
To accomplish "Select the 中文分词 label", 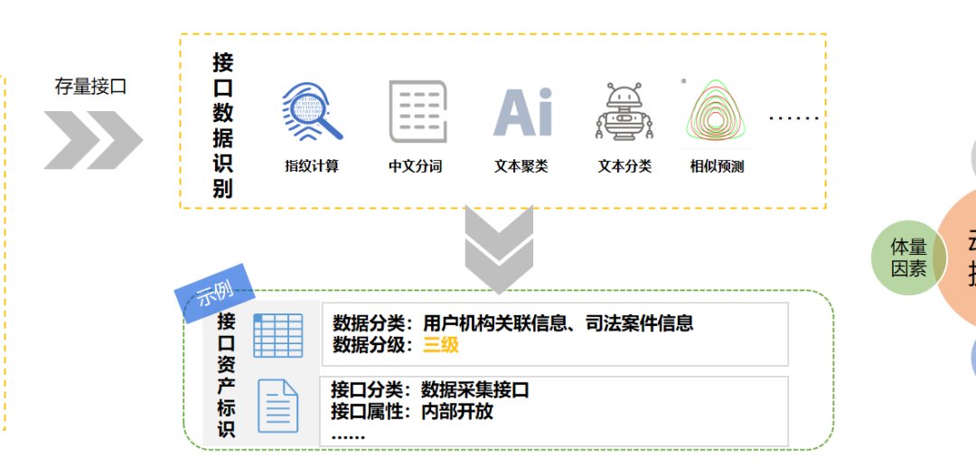I will tap(415, 166).
